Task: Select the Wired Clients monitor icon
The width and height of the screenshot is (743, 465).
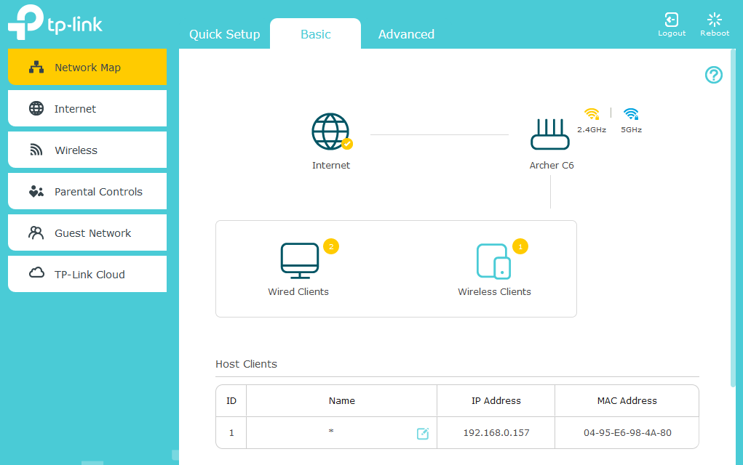Action: [x=300, y=261]
